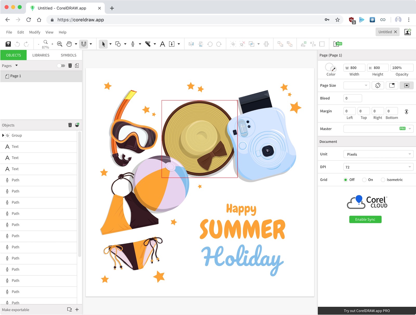This screenshot has height=315, width=416.
Task: Choose the Text tool
Action: click(162, 44)
